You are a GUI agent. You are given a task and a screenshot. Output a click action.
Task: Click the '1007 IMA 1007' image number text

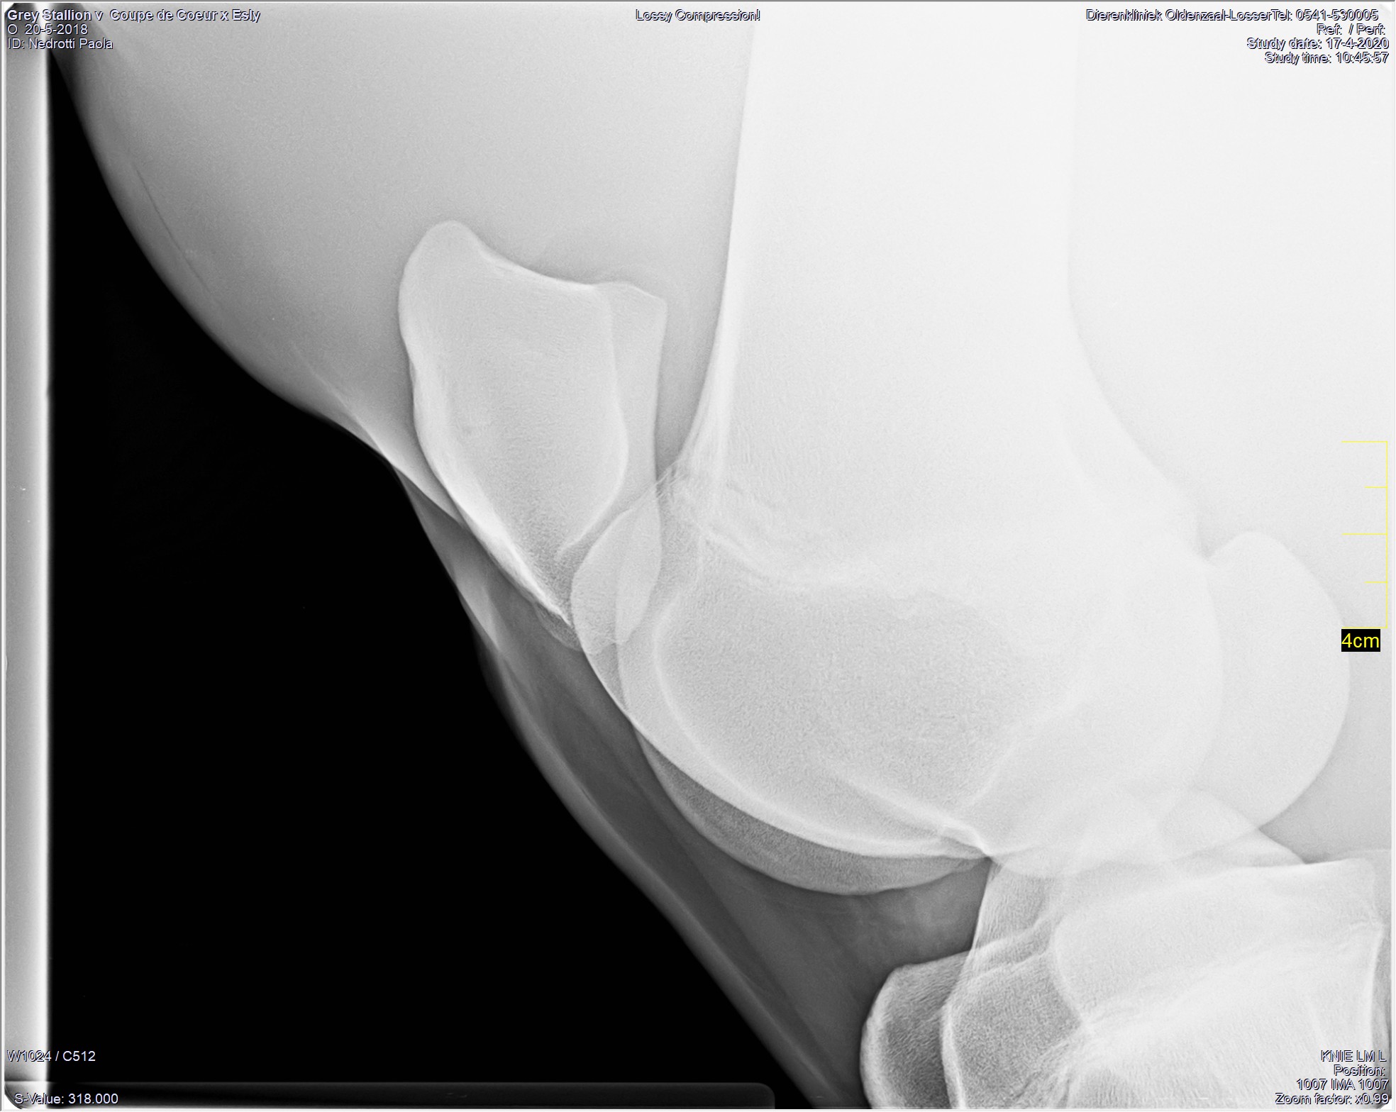(x=1342, y=1084)
